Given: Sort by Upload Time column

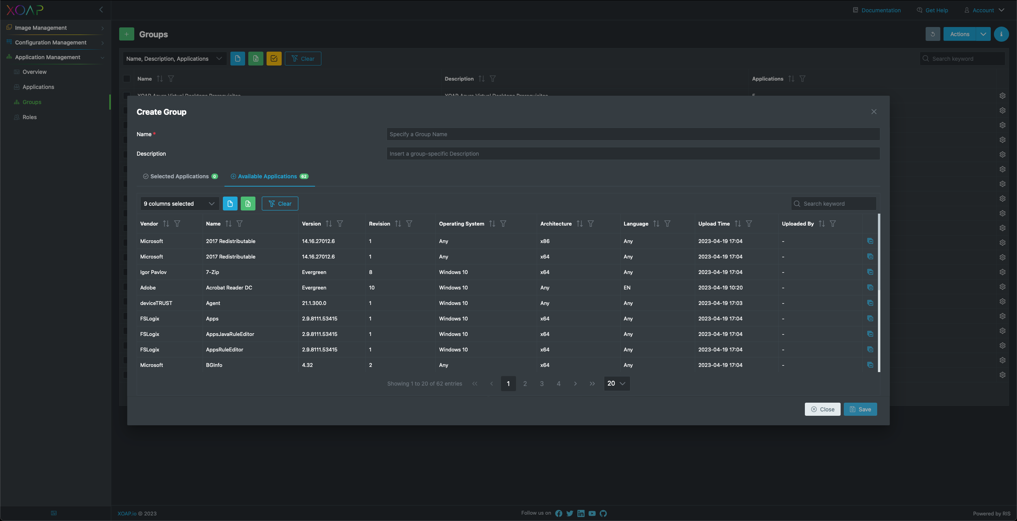Looking at the screenshot, I should [738, 224].
